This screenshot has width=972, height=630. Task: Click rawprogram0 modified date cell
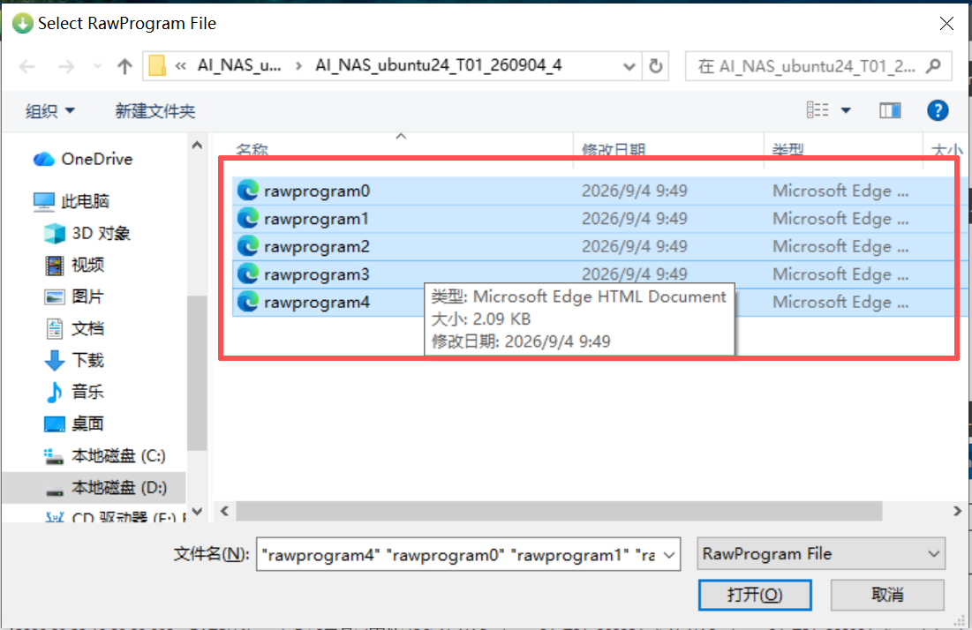point(634,191)
